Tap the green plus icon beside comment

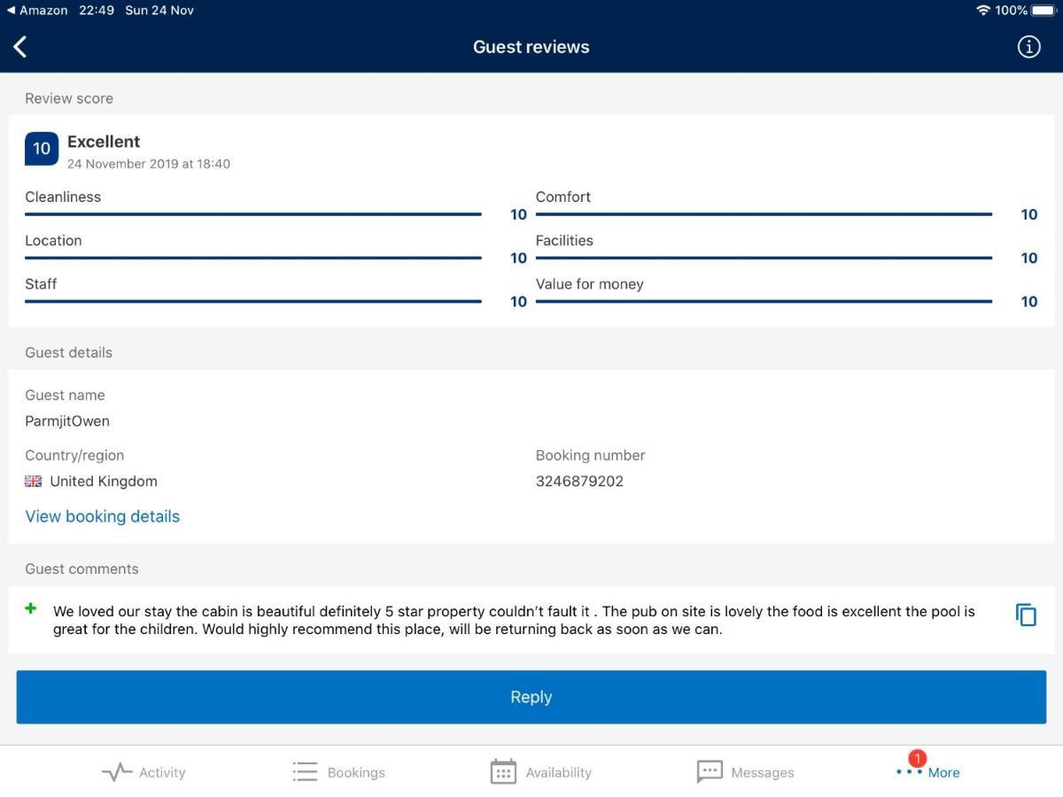click(31, 608)
